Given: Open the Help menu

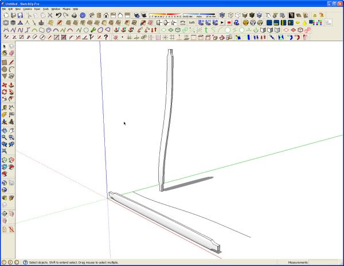Looking at the screenshot, I should [x=76, y=9].
